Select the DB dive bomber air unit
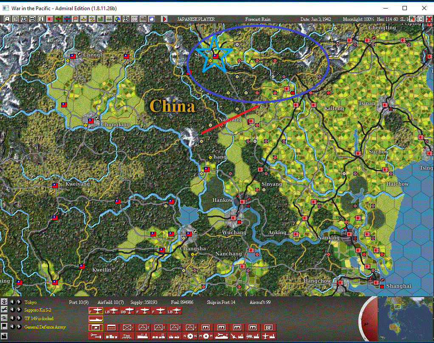This screenshot has height=343, width=434. (x=127, y=311)
